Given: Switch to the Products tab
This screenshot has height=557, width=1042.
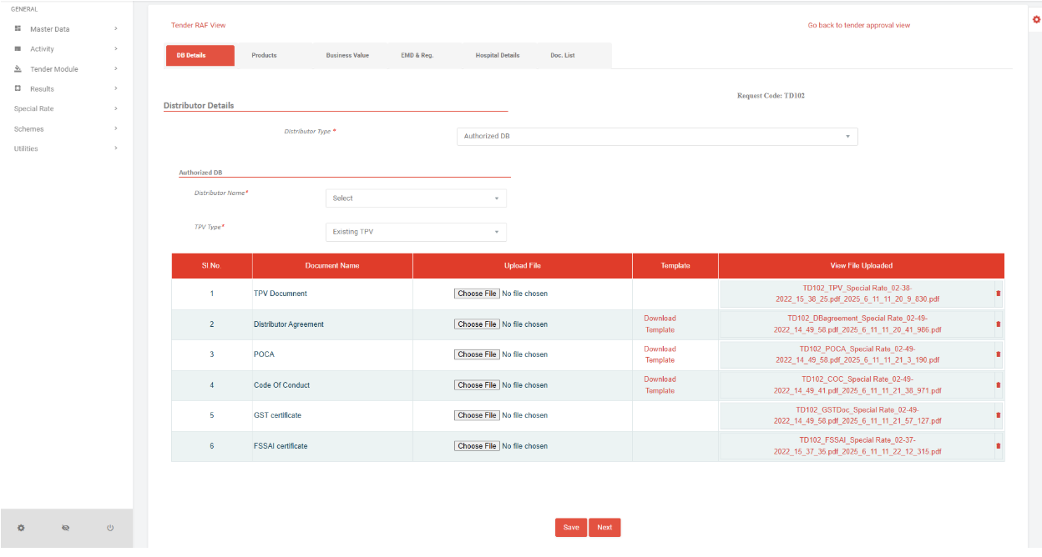Looking at the screenshot, I should tap(264, 56).
